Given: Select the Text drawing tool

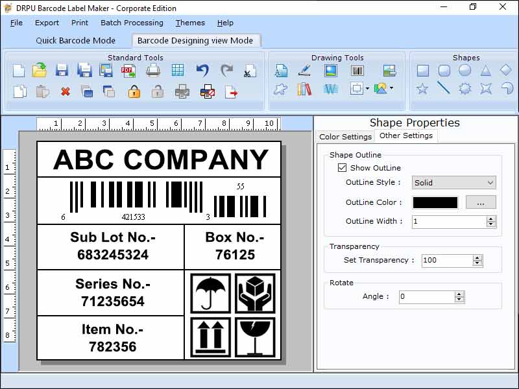Looking at the screenshot, I should pos(282,71).
